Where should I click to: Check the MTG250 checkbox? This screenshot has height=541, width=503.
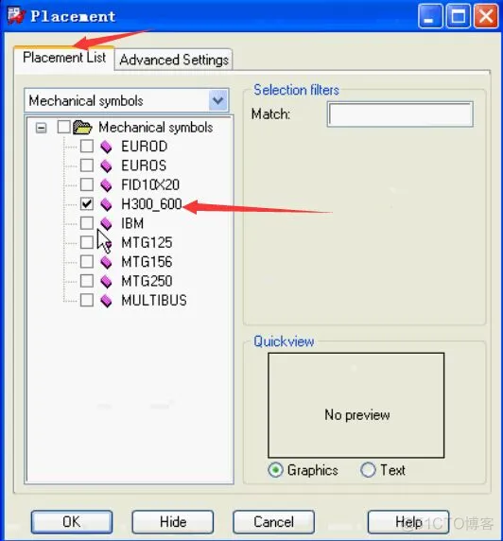[87, 281]
